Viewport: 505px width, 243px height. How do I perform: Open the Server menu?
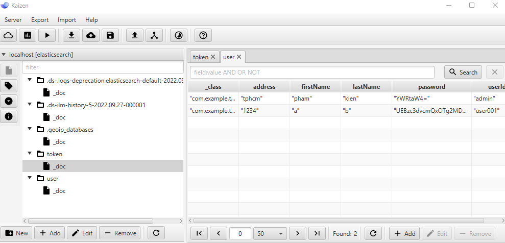coord(13,20)
